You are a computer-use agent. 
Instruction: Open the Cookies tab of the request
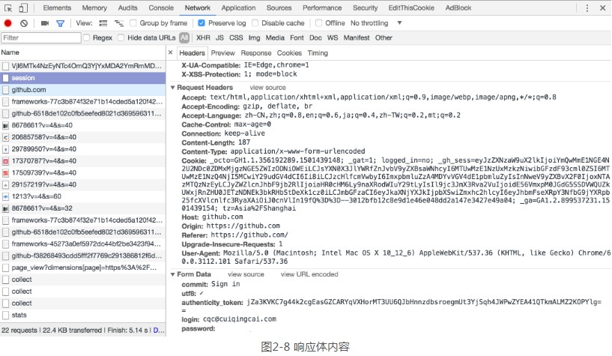pos(289,53)
